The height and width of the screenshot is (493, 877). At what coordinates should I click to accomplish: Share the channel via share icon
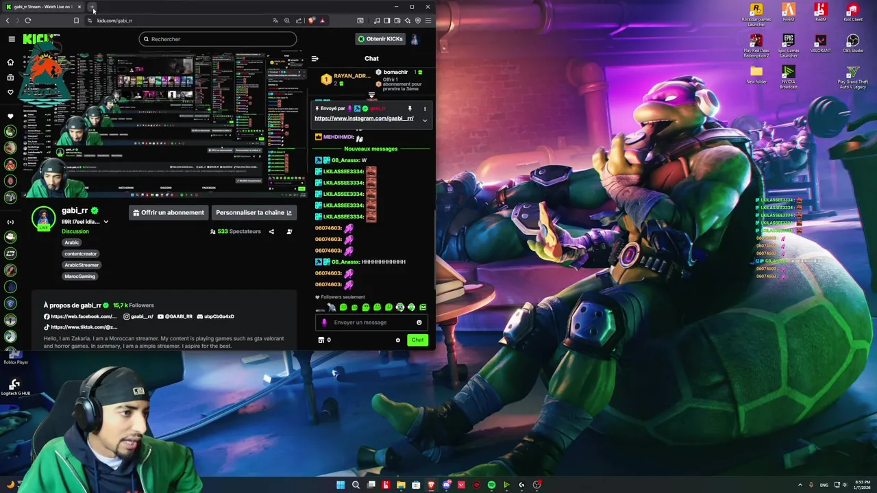click(271, 231)
